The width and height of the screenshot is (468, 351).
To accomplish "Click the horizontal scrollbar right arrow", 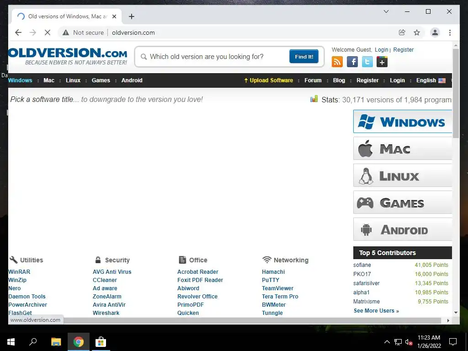I will tap(448, 320).
